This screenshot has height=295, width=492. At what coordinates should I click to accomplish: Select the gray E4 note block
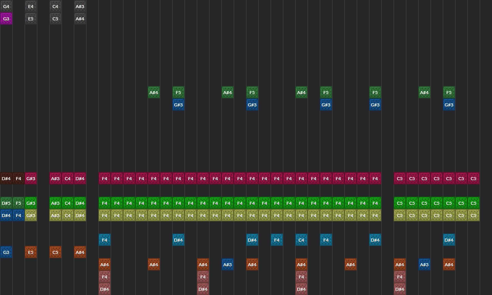pos(31,7)
